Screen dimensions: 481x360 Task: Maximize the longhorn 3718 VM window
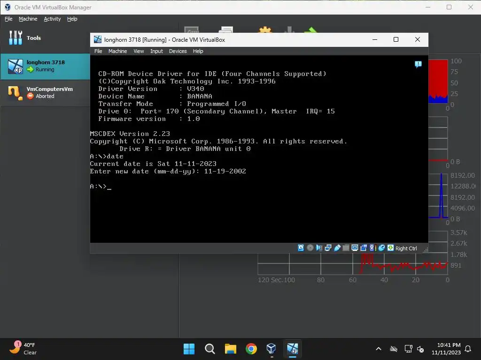coord(396,39)
